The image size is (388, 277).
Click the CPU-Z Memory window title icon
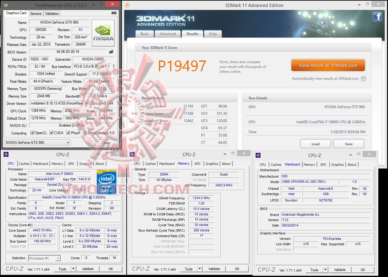pyautogui.click(x=132, y=154)
